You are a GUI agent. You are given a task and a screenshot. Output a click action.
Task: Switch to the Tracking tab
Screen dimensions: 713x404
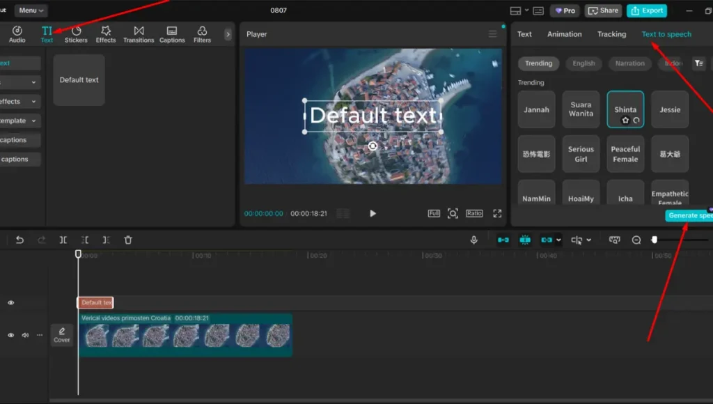(x=611, y=34)
